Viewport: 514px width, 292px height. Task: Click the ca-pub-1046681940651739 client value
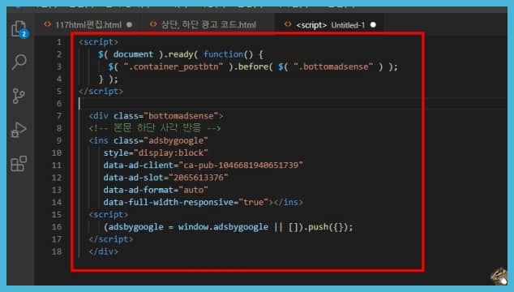coord(241,165)
